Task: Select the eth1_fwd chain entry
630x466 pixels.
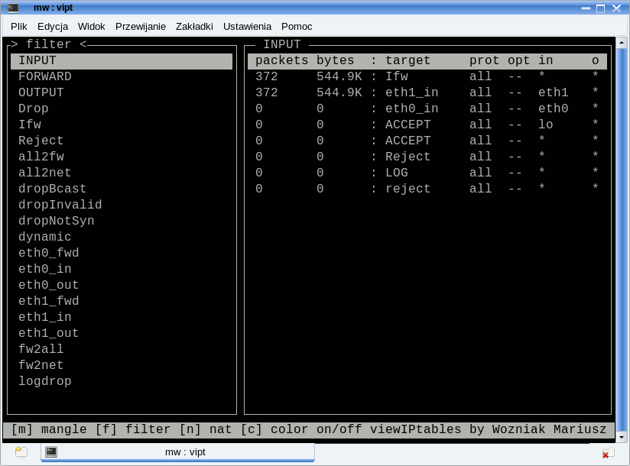Action: [x=49, y=301]
